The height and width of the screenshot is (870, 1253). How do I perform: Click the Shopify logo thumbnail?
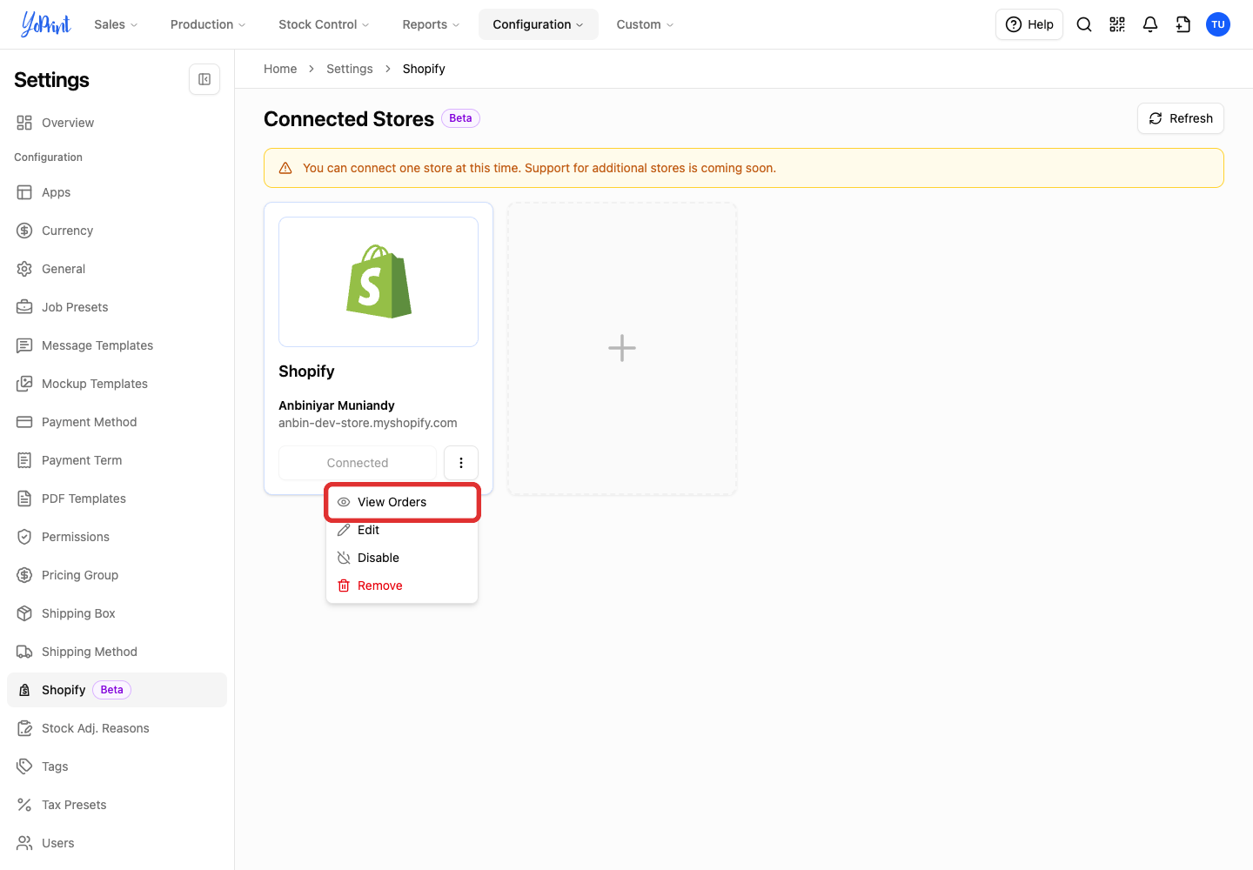379,282
